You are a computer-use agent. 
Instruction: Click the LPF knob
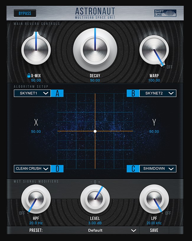(x=154, y=199)
